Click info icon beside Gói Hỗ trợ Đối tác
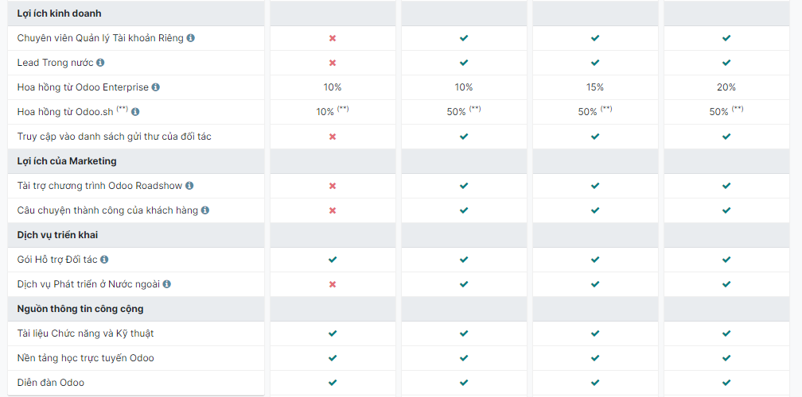802x397 pixels. click(104, 259)
